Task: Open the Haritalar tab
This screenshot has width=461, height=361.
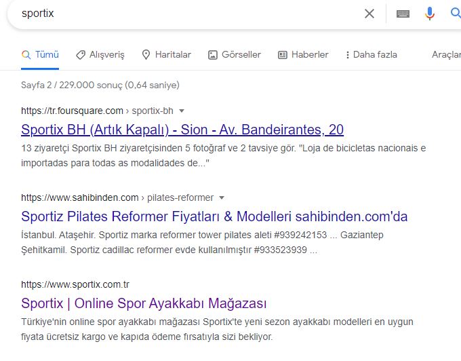Action: (166, 55)
